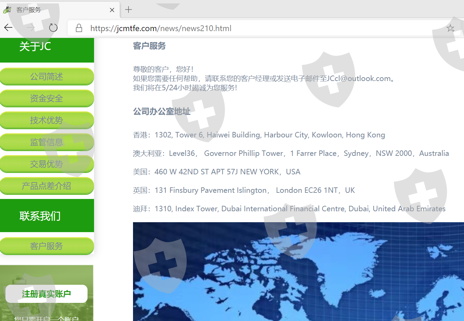
Task: Open the 公司简述 sidebar menu item
Action: pos(47,77)
